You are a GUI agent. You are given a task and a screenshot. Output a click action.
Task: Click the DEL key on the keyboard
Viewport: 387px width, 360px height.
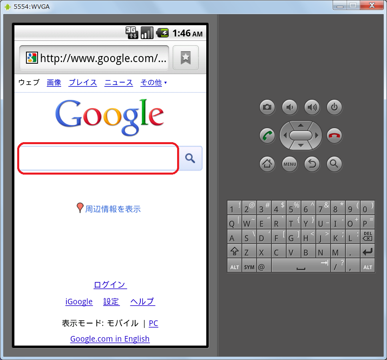coord(367,236)
